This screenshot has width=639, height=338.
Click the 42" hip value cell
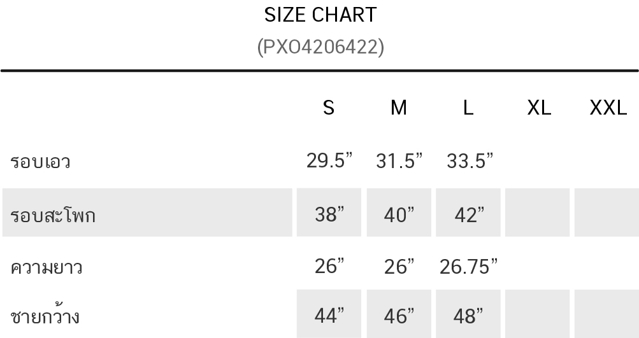click(x=468, y=212)
